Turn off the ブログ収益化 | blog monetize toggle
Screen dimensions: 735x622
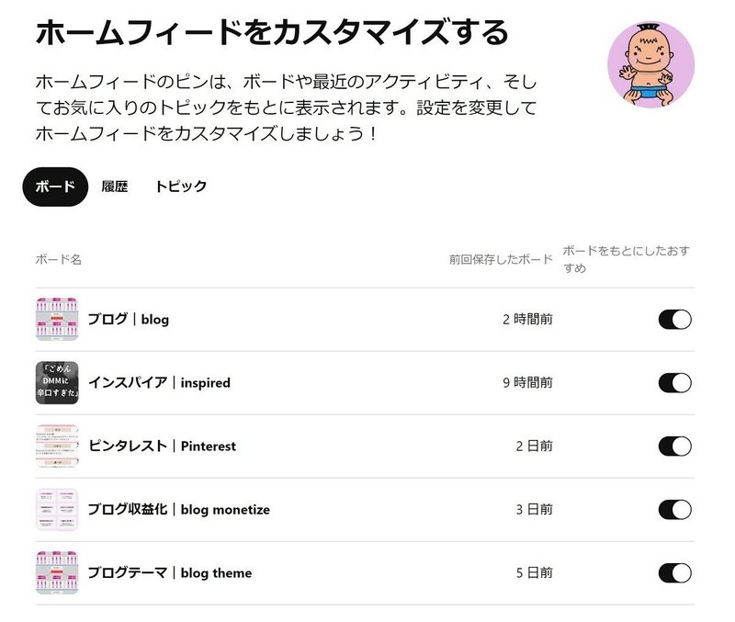pyautogui.click(x=674, y=510)
